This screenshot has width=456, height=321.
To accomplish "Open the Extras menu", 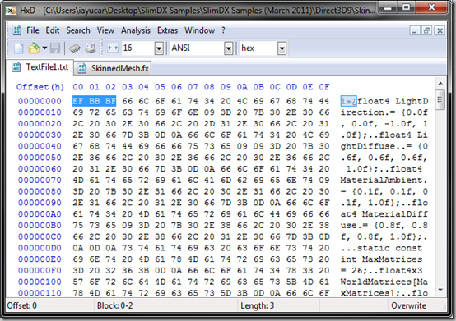I will [x=167, y=30].
